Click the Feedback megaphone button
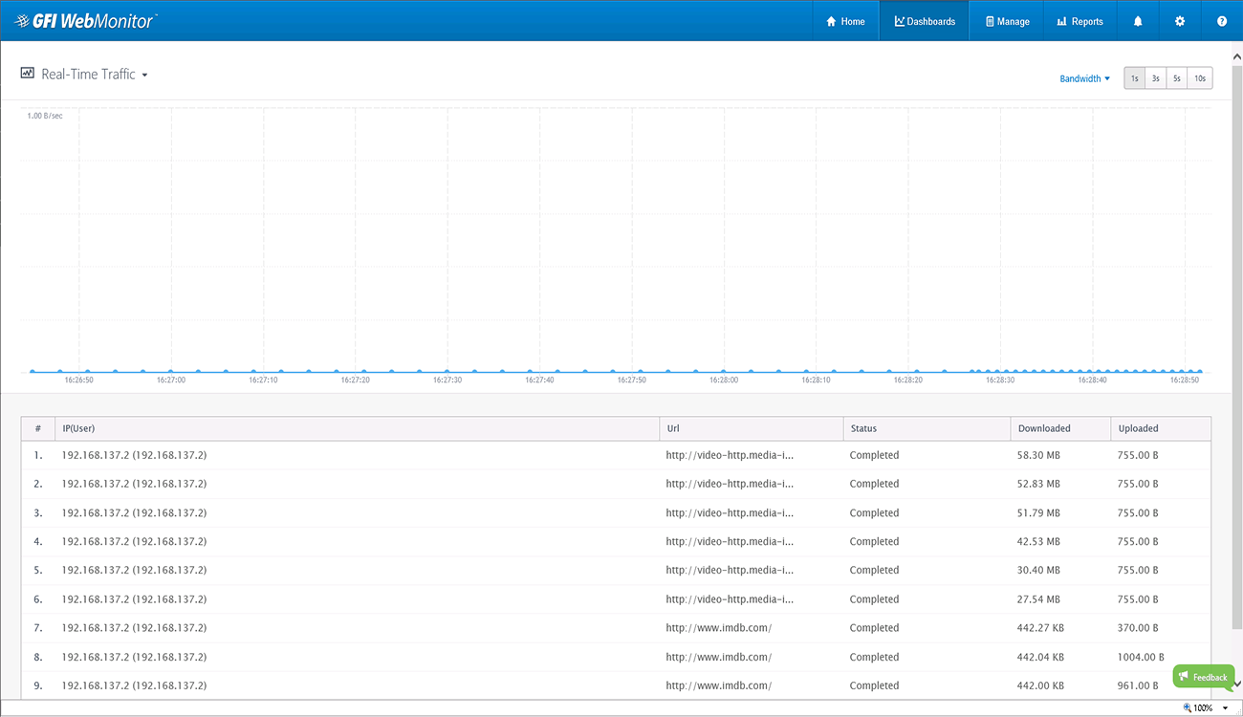The image size is (1243, 717). click(x=1203, y=677)
